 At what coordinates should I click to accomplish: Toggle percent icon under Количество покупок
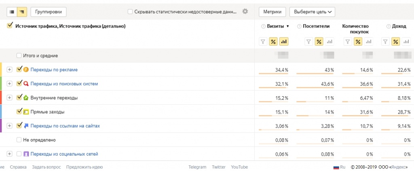tap(358, 42)
